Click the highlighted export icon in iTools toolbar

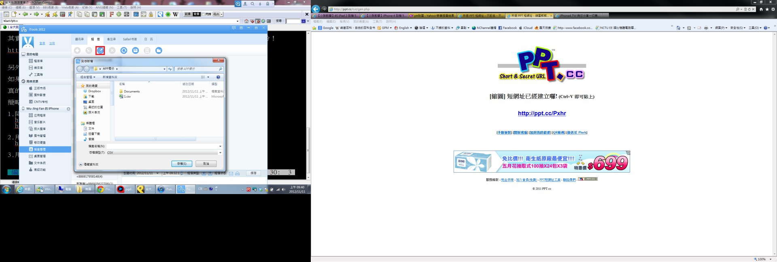coord(100,50)
